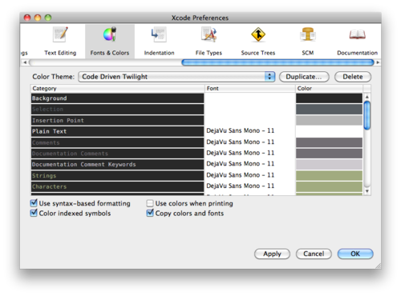Select the Strings category row
This screenshot has height=296, width=401.
pyautogui.click(x=117, y=175)
